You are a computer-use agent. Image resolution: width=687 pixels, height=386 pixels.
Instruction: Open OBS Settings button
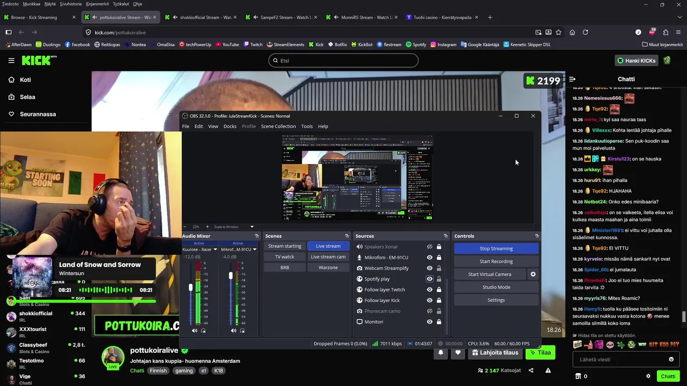[496, 300]
